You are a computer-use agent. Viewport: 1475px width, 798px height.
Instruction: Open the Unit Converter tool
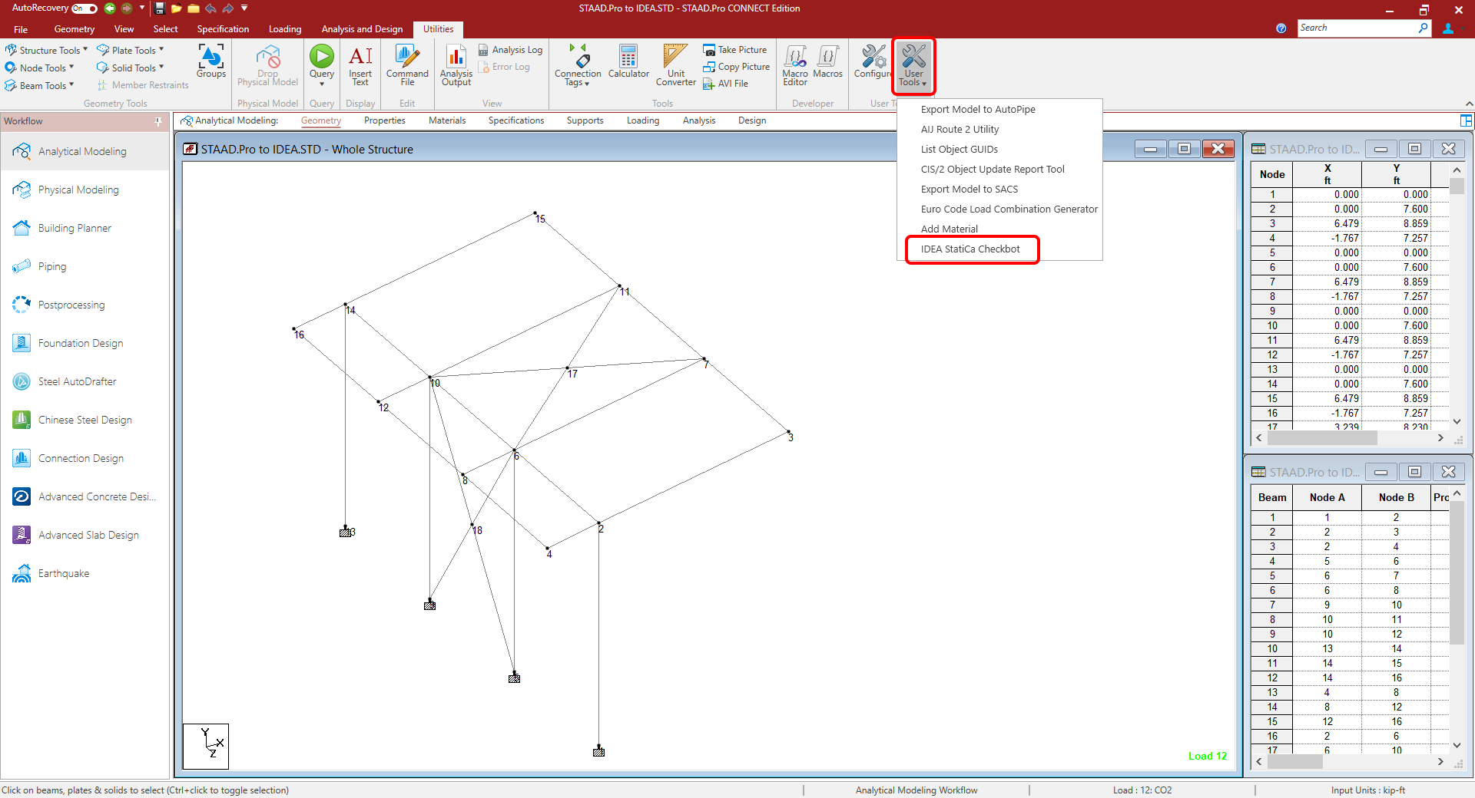coord(675,65)
